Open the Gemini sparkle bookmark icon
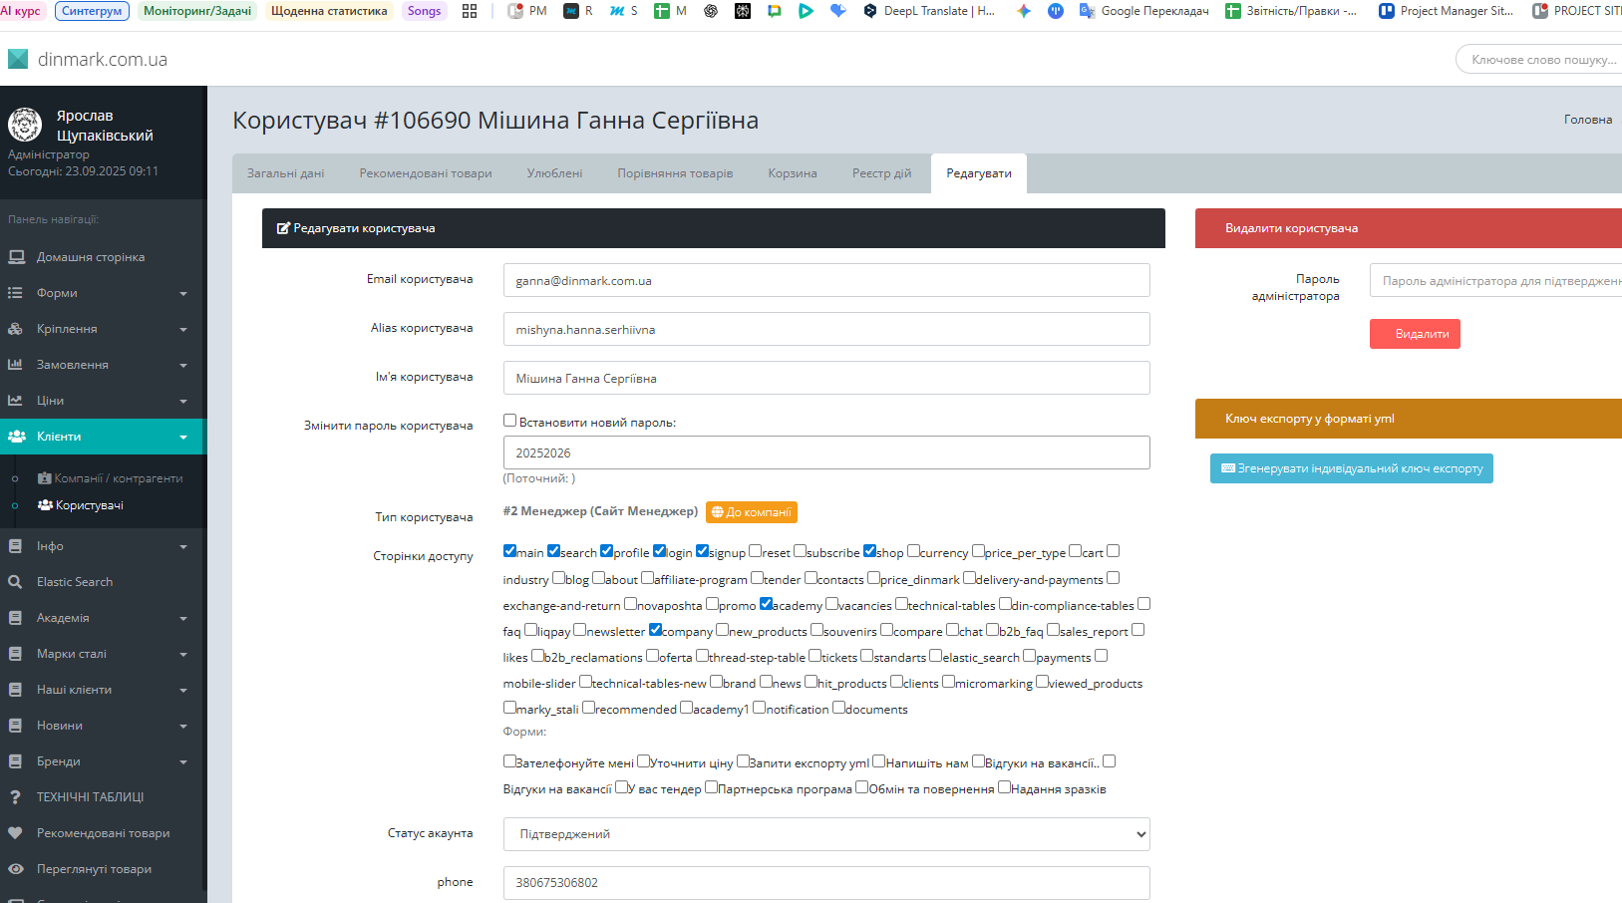Viewport: 1622px width, 903px height. (x=1024, y=11)
